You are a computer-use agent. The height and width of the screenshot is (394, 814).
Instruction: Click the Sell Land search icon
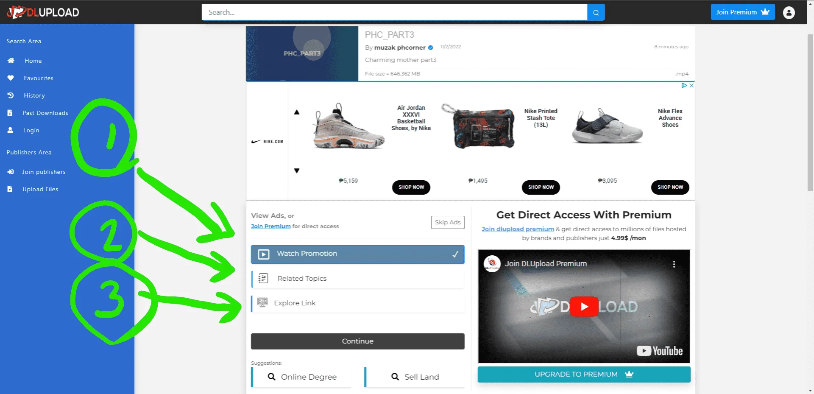tap(395, 377)
